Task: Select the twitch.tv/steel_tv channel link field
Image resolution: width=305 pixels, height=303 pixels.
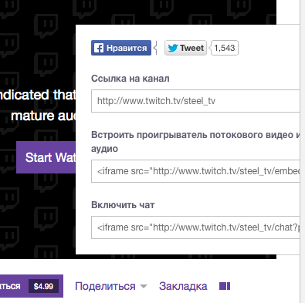Action: coord(195,101)
